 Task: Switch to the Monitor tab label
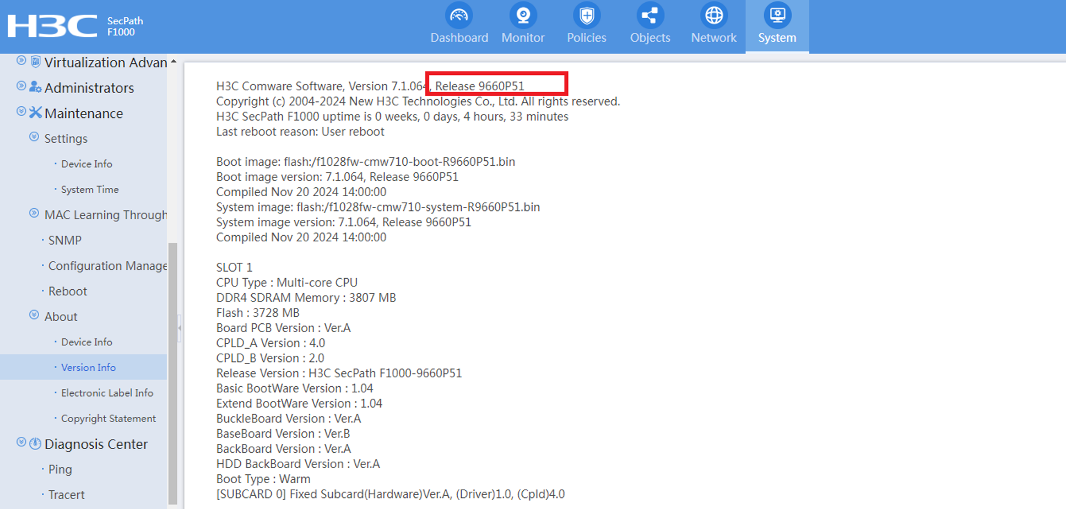[523, 37]
